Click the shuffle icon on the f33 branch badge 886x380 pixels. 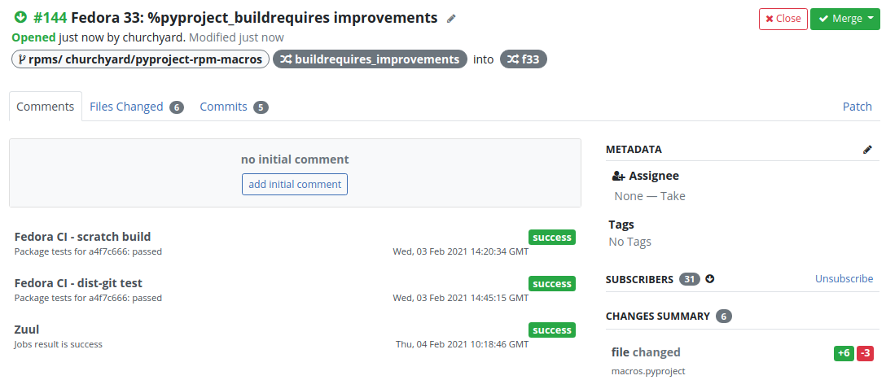click(512, 59)
